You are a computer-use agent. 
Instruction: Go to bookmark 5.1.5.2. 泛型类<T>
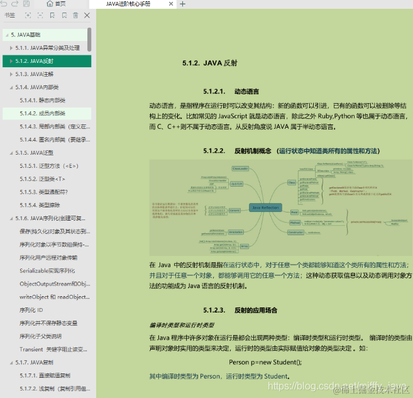coord(42,179)
